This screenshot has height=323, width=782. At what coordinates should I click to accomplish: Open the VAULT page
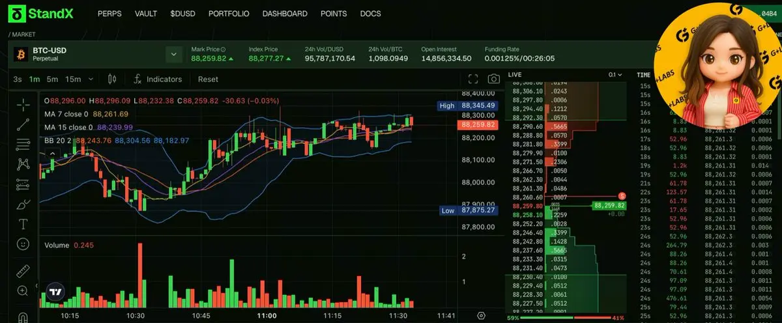point(146,14)
